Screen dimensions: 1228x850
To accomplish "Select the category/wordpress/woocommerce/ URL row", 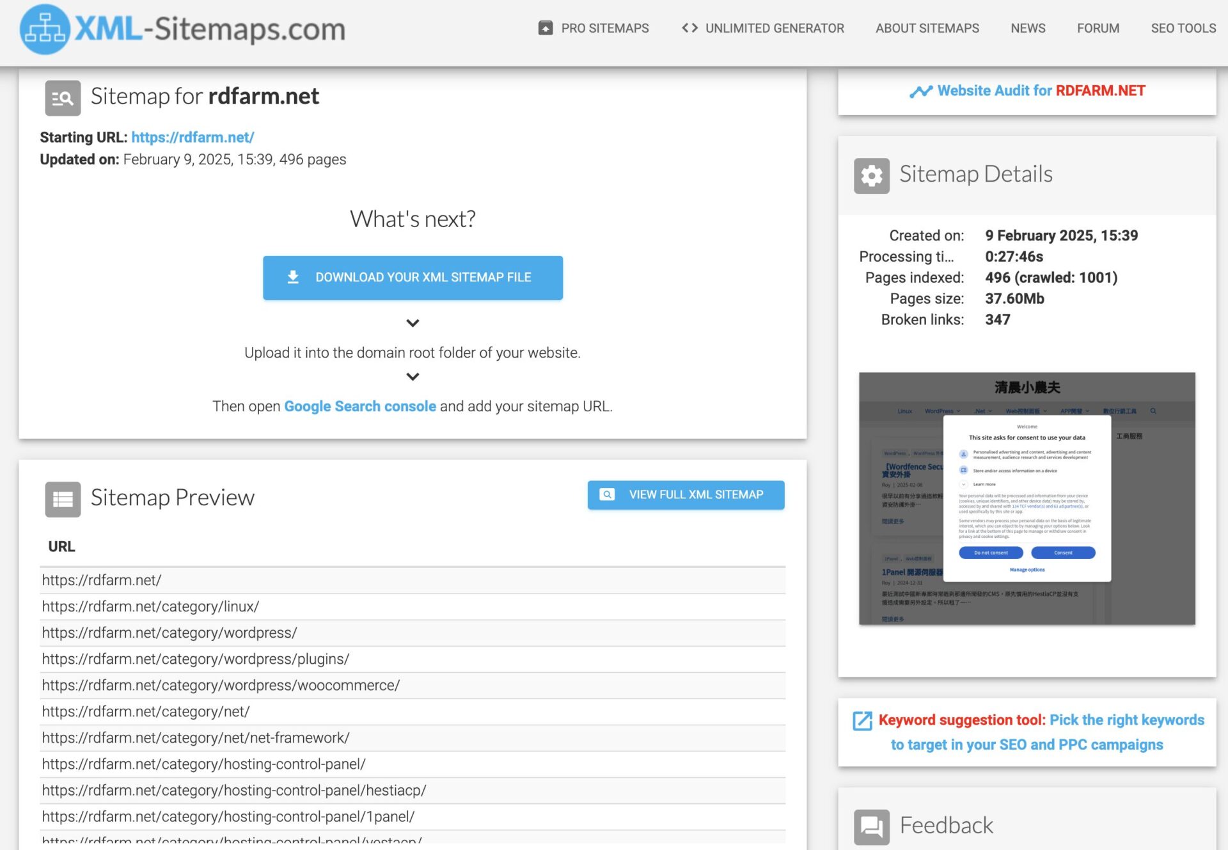I will 413,685.
